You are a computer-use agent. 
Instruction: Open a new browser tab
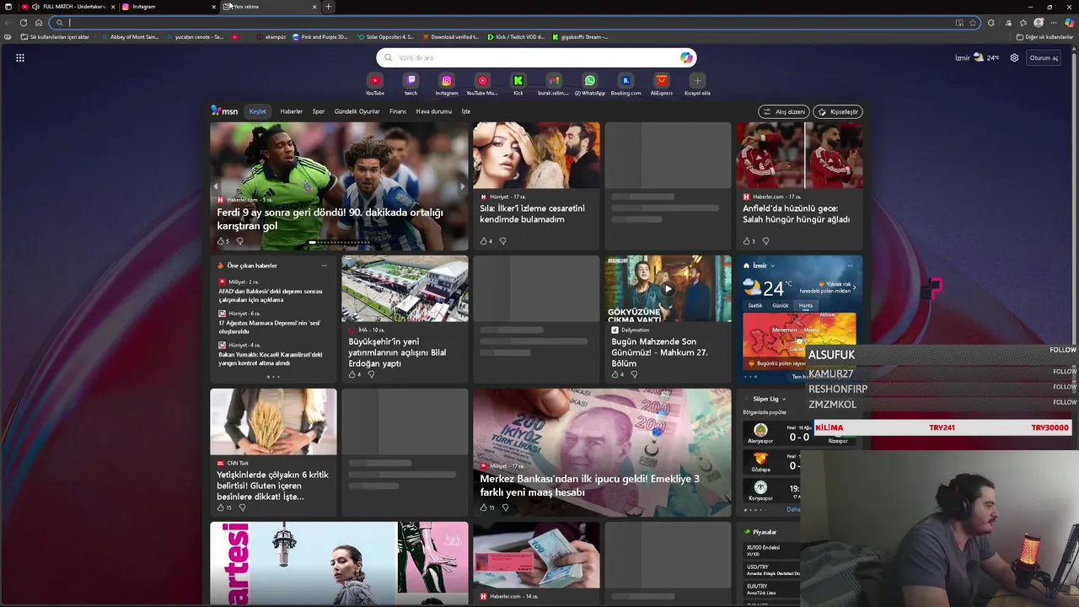coord(329,7)
